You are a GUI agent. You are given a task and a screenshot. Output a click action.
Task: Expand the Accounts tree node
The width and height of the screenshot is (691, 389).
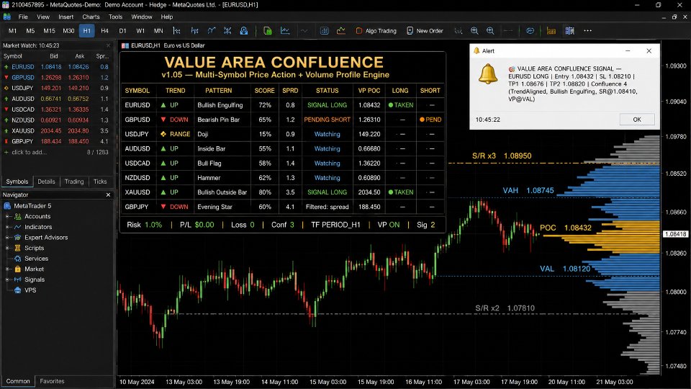coord(7,217)
